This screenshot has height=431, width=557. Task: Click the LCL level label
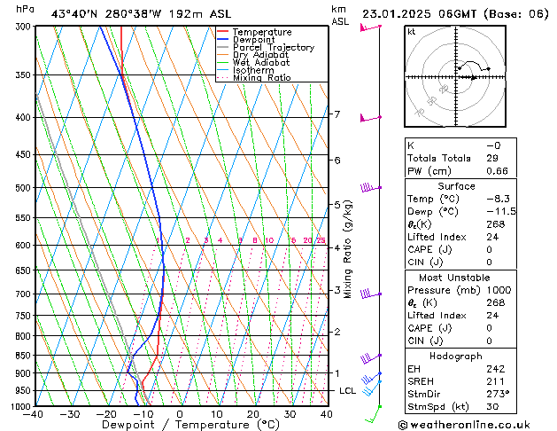click(x=346, y=391)
